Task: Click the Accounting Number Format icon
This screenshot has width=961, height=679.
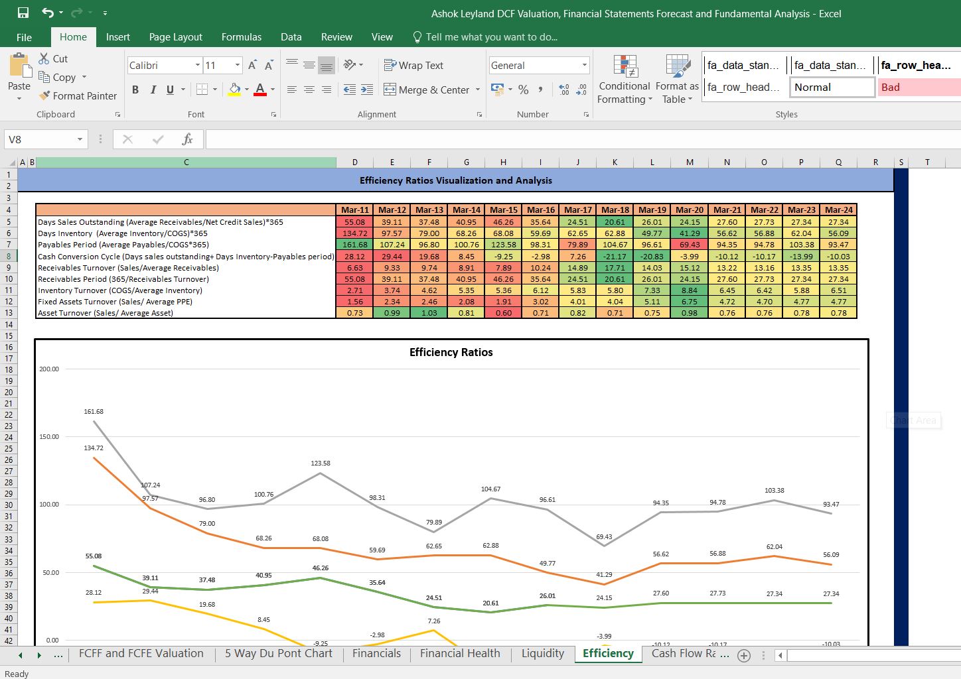Action: (x=497, y=89)
